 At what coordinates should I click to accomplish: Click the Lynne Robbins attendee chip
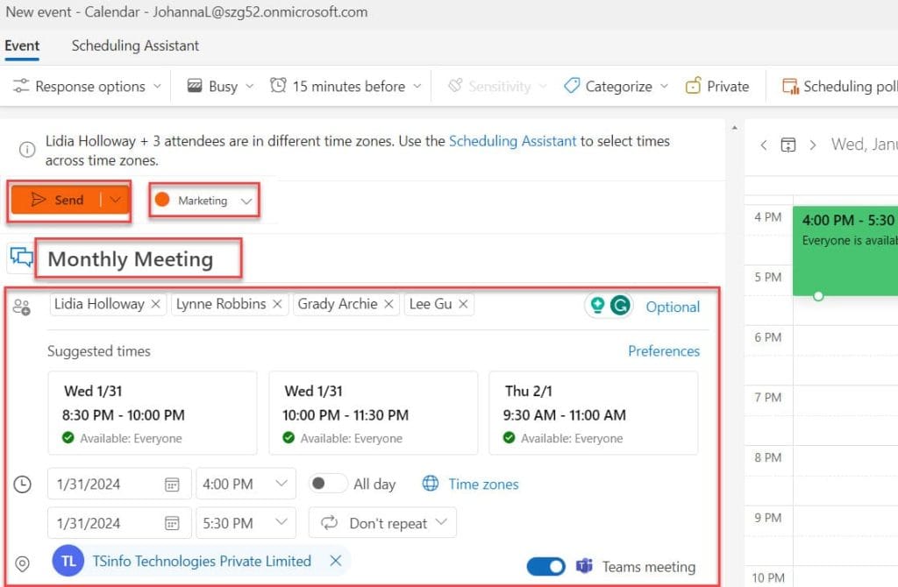click(x=229, y=304)
